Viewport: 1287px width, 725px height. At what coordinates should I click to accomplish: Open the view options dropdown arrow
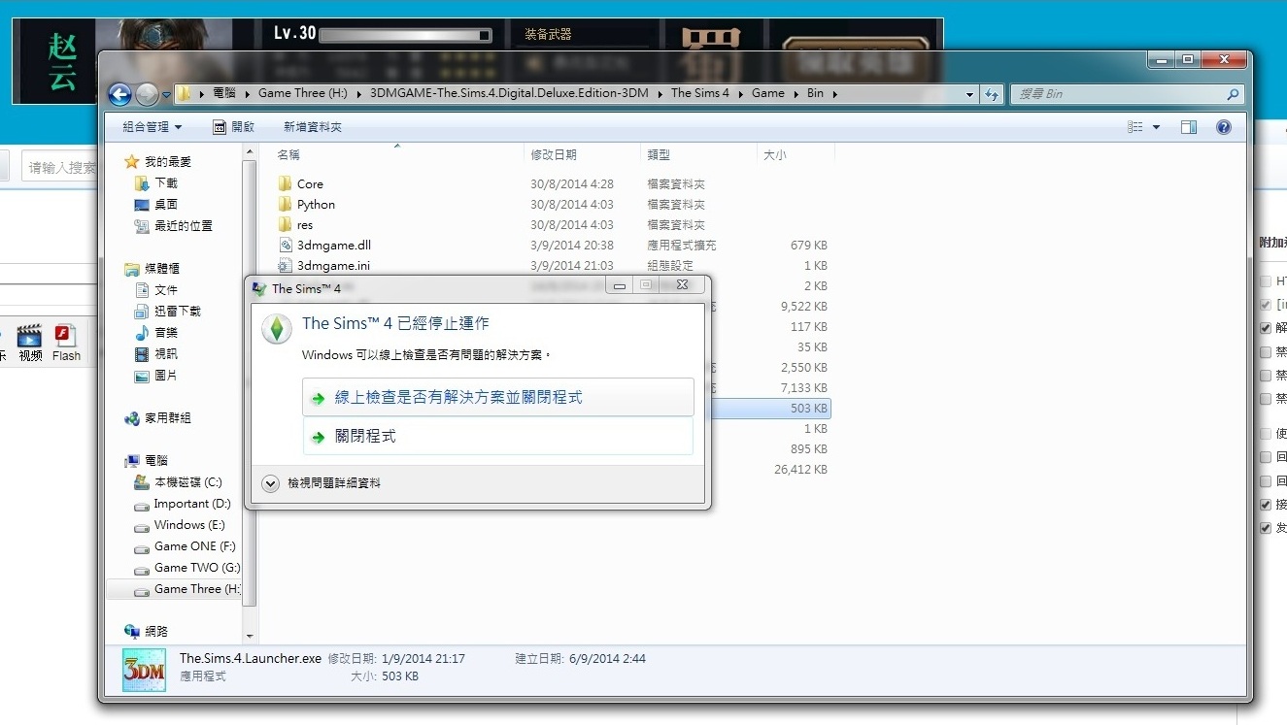(x=1156, y=127)
